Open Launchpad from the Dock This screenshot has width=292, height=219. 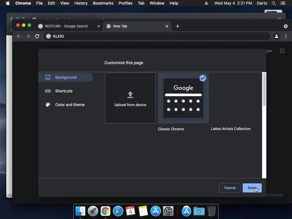93,211
